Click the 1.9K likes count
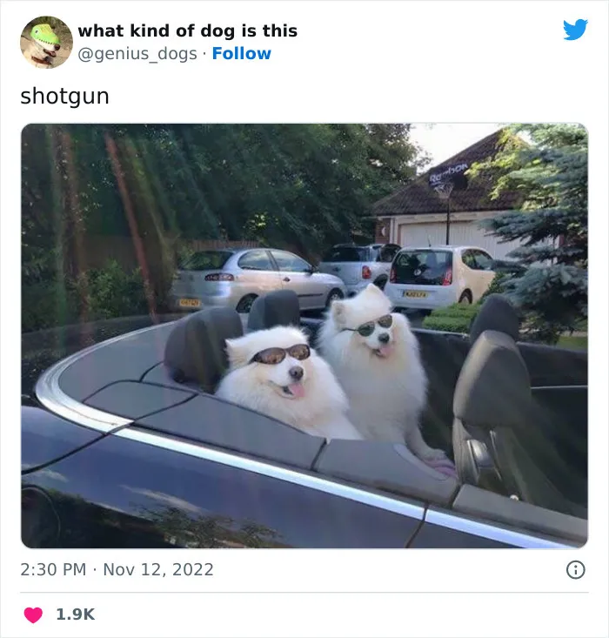 point(76,614)
